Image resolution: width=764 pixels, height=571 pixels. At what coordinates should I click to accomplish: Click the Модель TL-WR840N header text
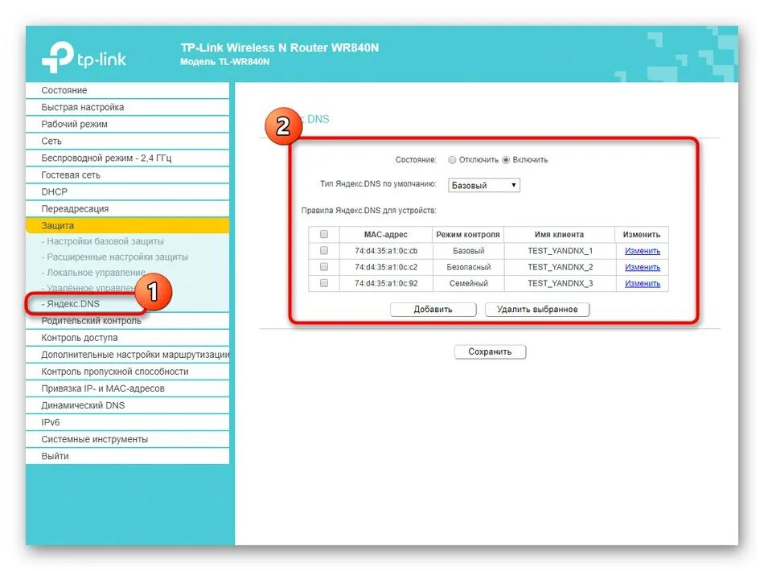coord(224,62)
